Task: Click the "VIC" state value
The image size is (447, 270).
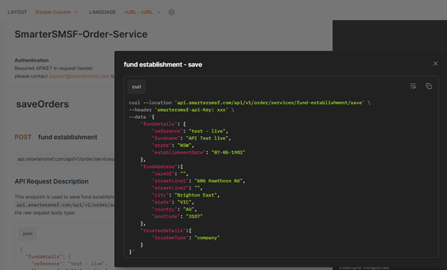Action: [184, 202]
